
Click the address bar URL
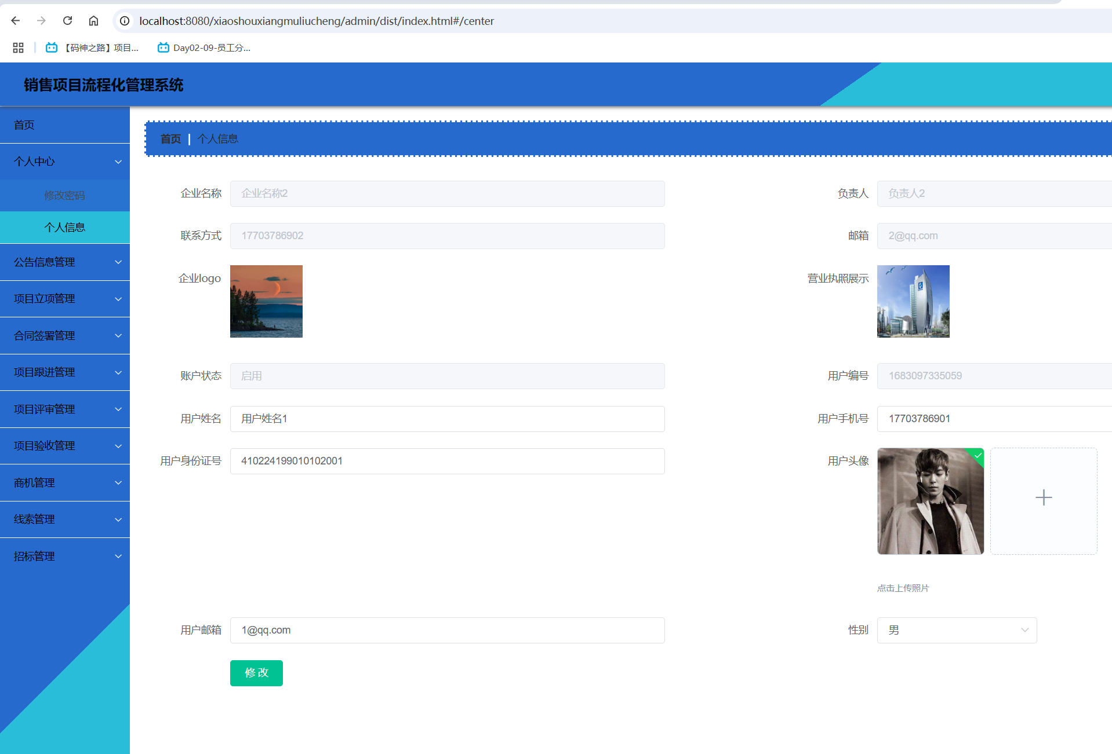(317, 21)
